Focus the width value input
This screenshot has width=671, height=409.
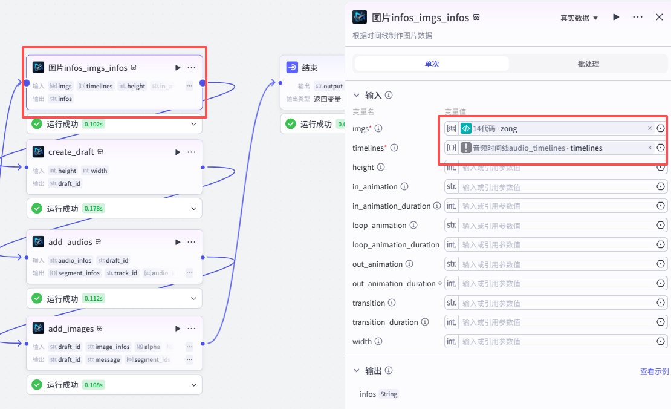pos(557,341)
